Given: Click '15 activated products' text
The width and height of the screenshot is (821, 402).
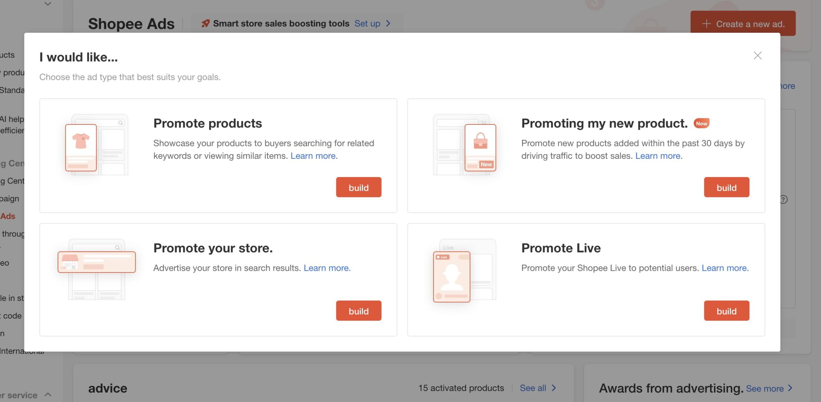Looking at the screenshot, I should (x=461, y=388).
